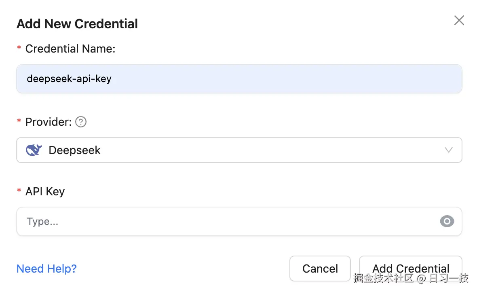Focus the API Key input field
The width and height of the screenshot is (477, 292).
(202, 221)
